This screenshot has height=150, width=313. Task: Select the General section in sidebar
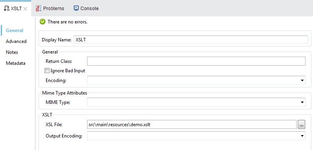pos(14,30)
